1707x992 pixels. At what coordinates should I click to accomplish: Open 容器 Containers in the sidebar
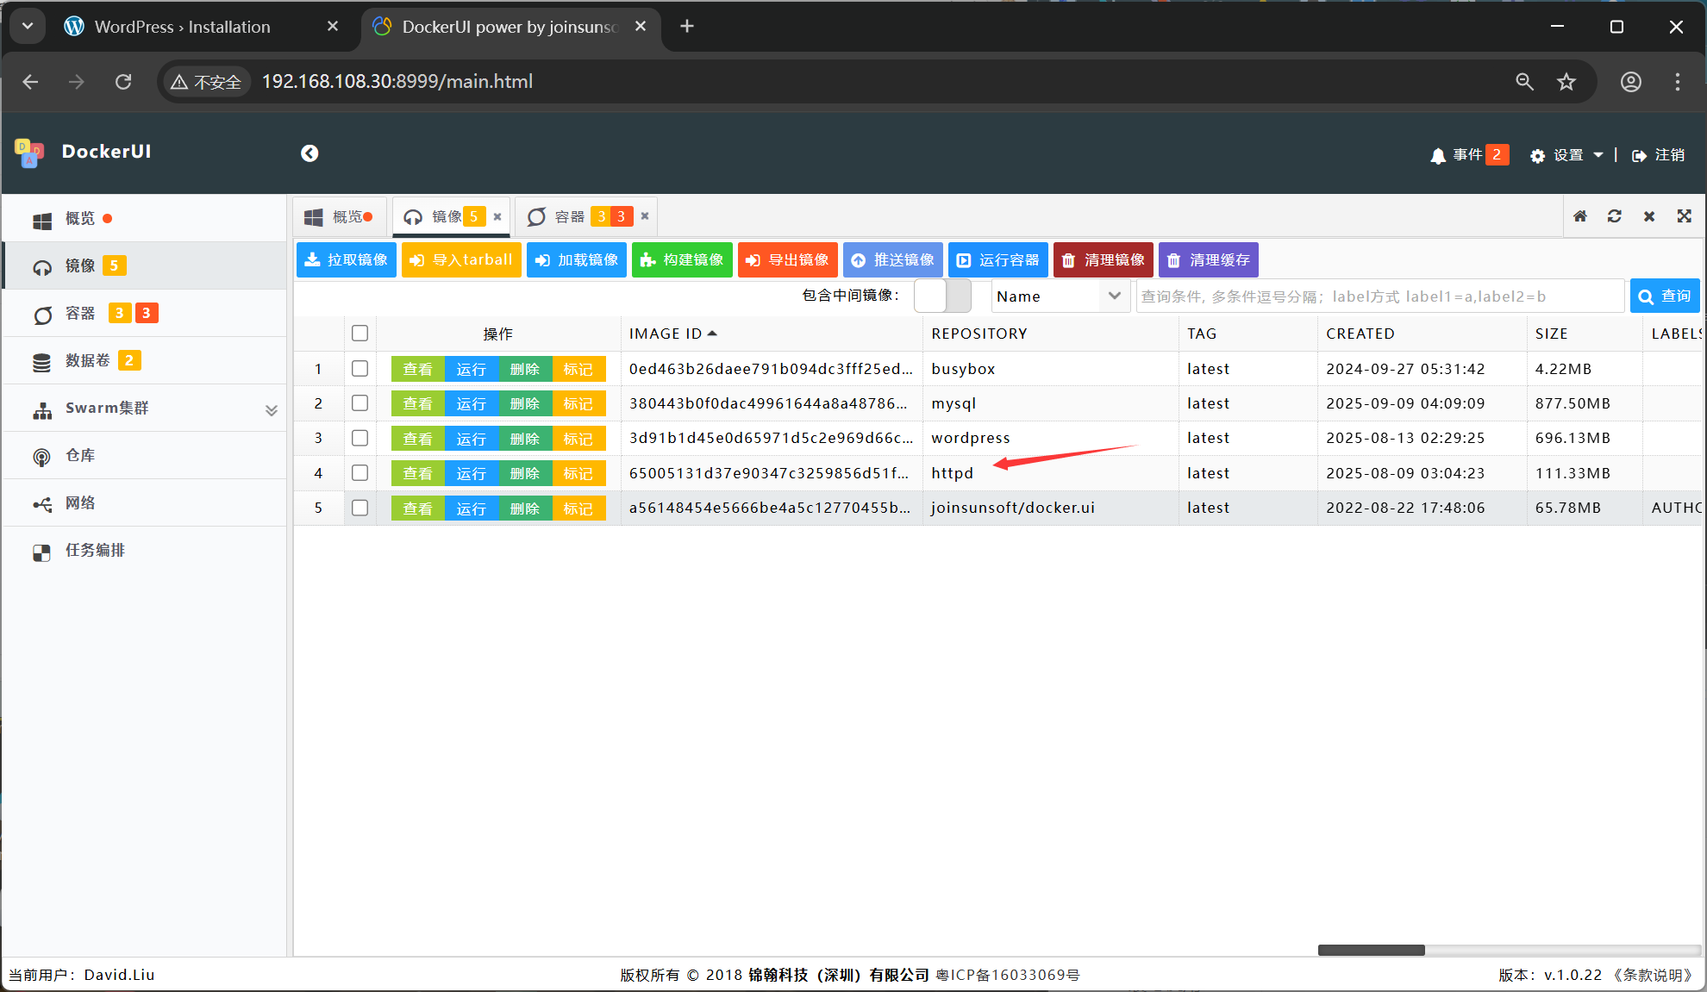(145, 313)
